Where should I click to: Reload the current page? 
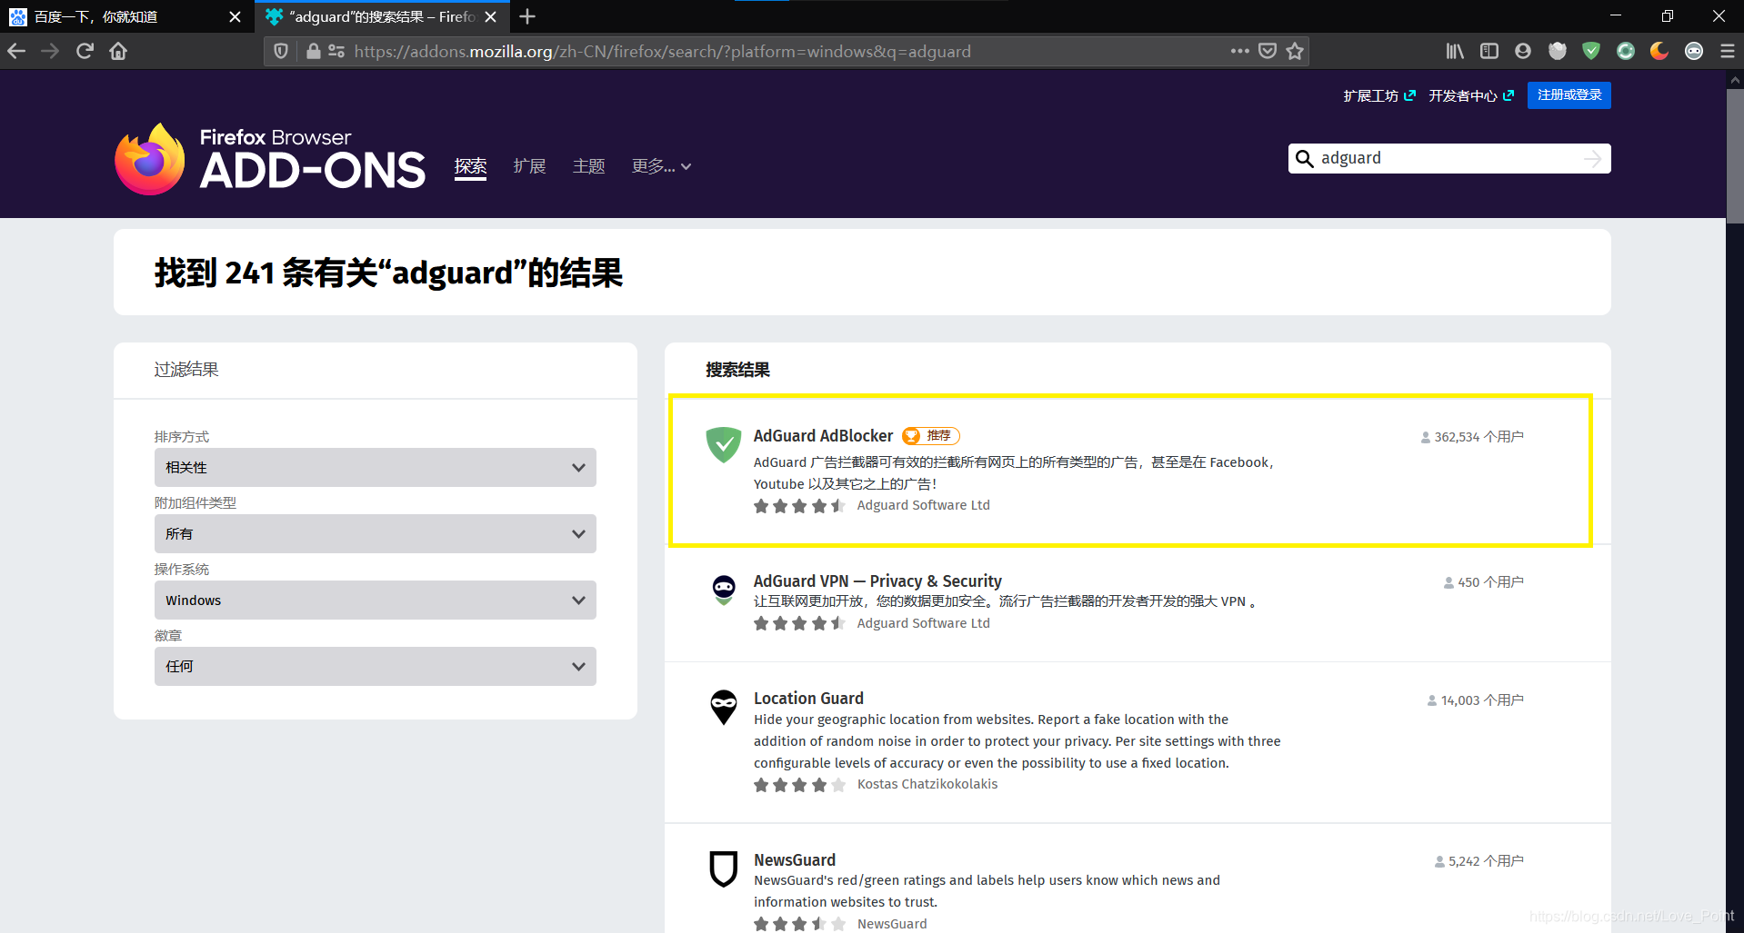(x=85, y=51)
